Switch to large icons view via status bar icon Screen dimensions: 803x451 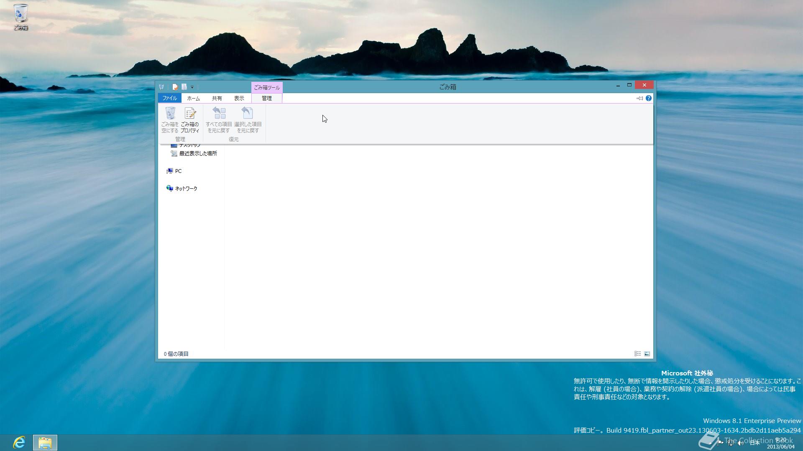[x=647, y=354]
